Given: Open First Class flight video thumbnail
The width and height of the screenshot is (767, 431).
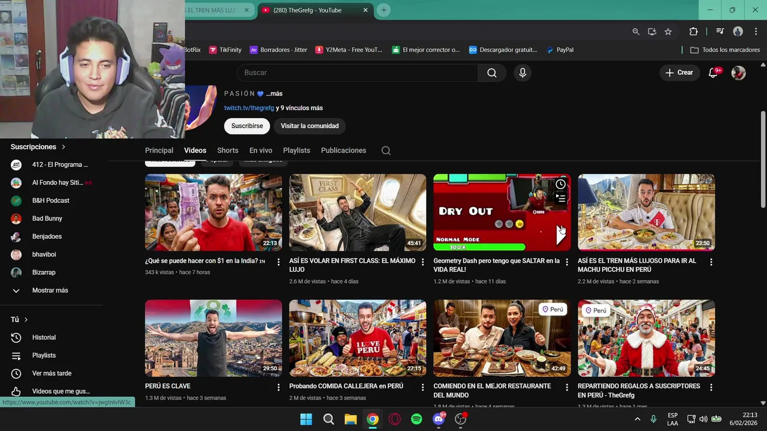Looking at the screenshot, I should 358,213.
